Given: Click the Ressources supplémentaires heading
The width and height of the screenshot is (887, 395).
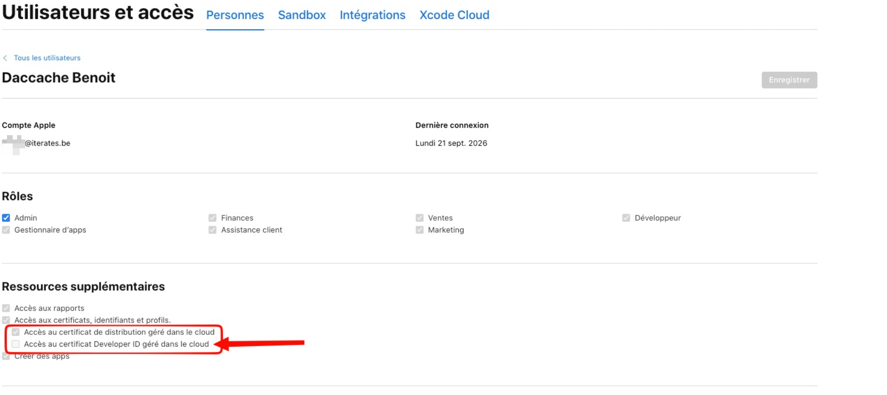Looking at the screenshot, I should tap(83, 286).
